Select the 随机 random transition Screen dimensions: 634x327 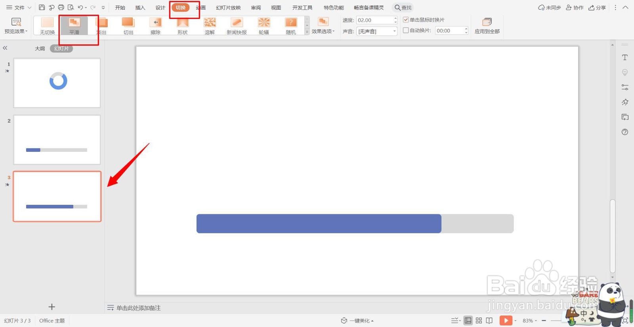click(x=291, y=26)
